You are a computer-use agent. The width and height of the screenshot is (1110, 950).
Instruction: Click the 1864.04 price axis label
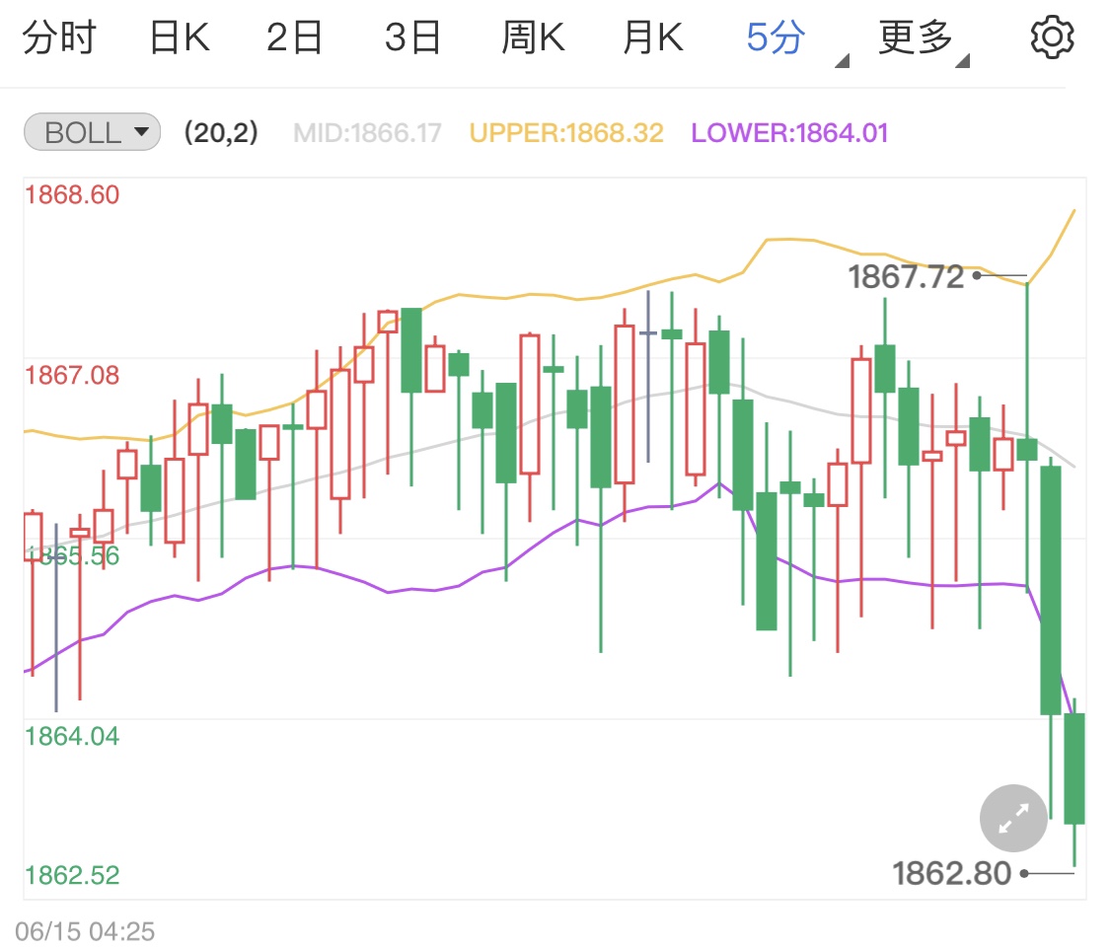tap(72, 736)
